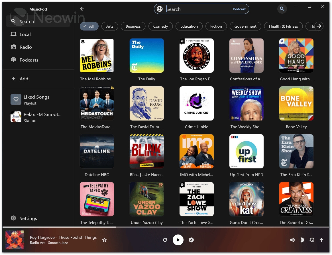Open the Podcasts section in the sidebar
332x255 pixels.
click(x=38, y=60)
